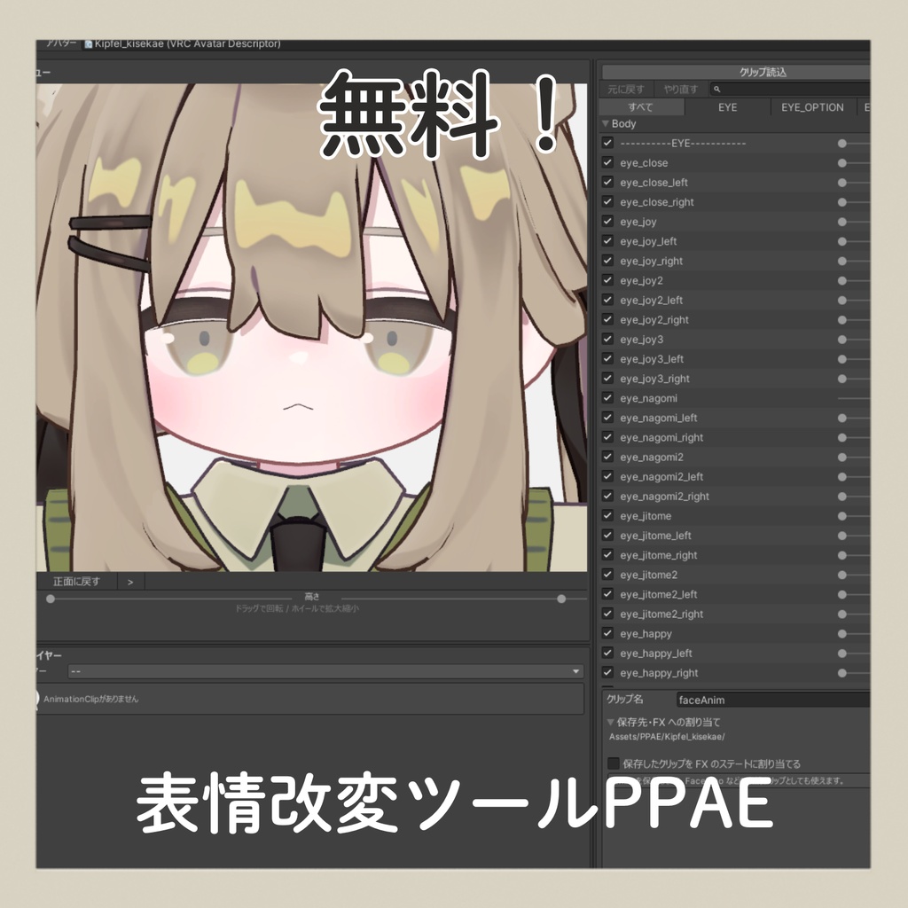Select the eye_joy2_right row label
The image size is (908, 908).
pos(654,319)
